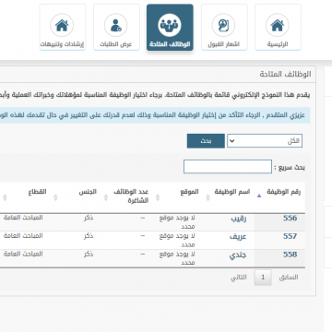Open job number 558 link
332x332 pixels.
click(290, 255)
